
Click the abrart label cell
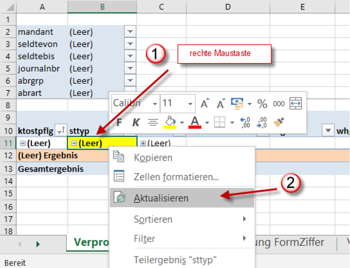[x=42, y=93]
